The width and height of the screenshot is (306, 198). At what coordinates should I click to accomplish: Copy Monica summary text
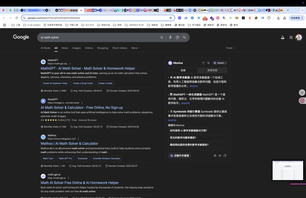(x=225, y=155)
